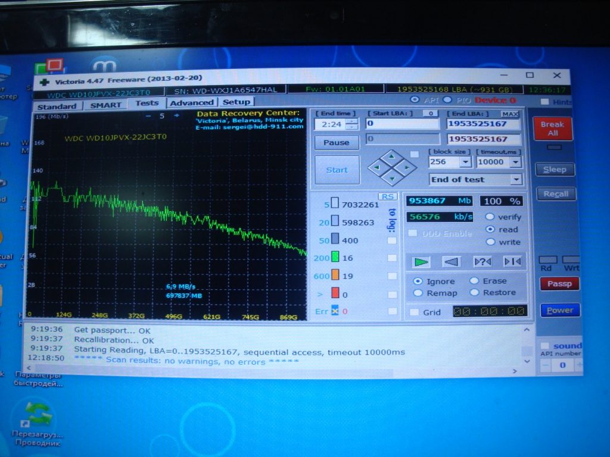Click the green cross Victoria title icon
The image size is (610, 457).
click(44, 82)
